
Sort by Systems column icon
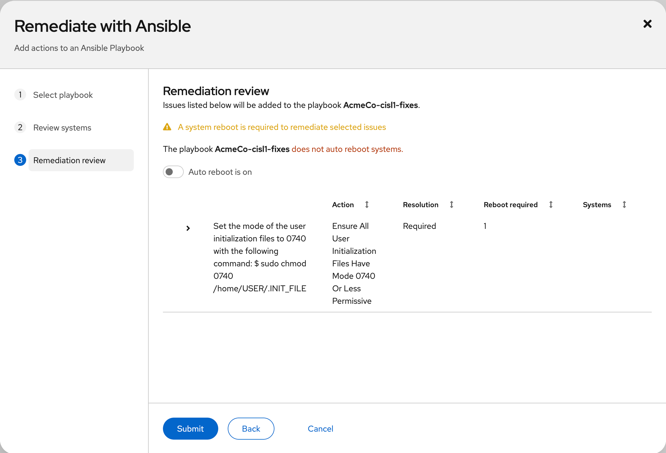tap(624, 205)
